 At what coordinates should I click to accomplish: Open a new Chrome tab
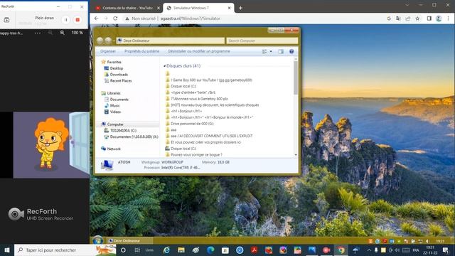[x=240, y=8]
